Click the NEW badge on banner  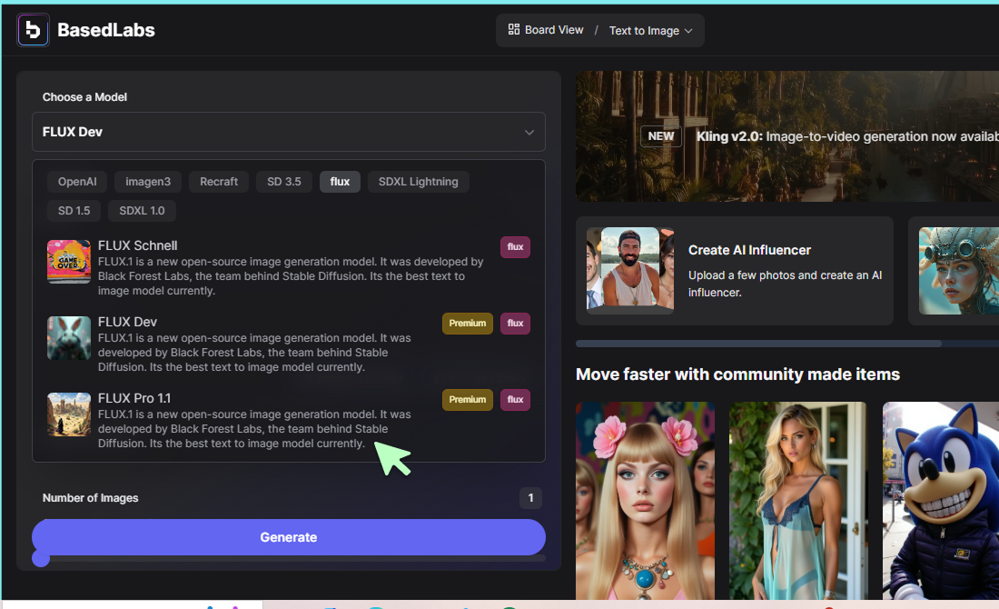click(x=660, y=136)
